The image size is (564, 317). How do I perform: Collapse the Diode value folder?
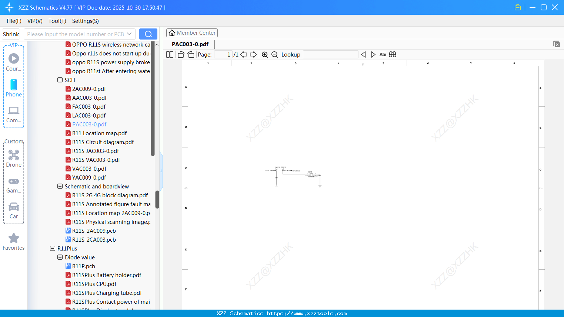60,257
